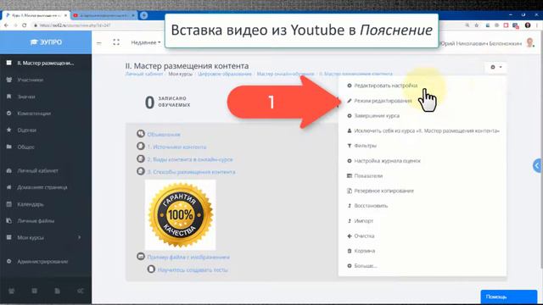Screen dimensions: 543x305
Task: Switch to the YouTube browser tab
Action: click(x=104, y=15)
